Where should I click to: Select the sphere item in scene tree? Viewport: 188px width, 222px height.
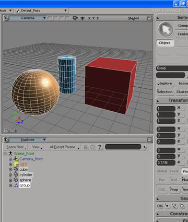point(26,180)
